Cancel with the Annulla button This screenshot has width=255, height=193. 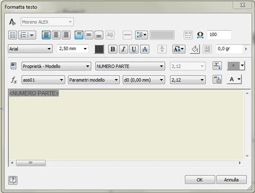(x=231, y=180)
